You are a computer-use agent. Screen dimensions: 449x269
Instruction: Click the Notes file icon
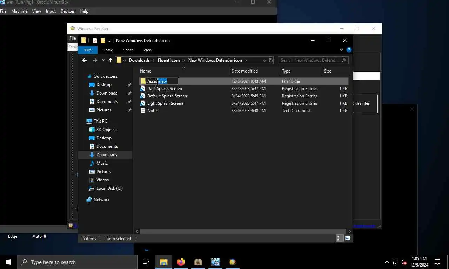coord(143,110)
